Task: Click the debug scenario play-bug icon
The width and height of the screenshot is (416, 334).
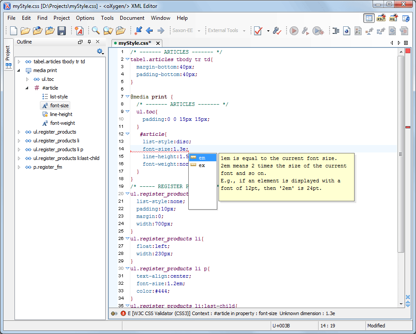Action: pyautogui.click(x=318, y=31)
